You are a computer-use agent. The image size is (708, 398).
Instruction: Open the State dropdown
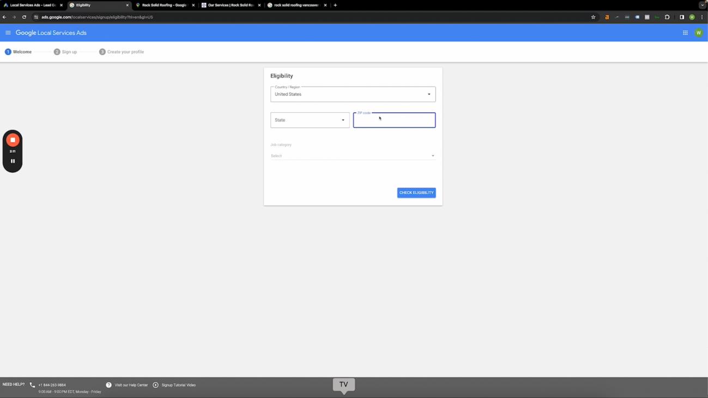tap(310, 120)
